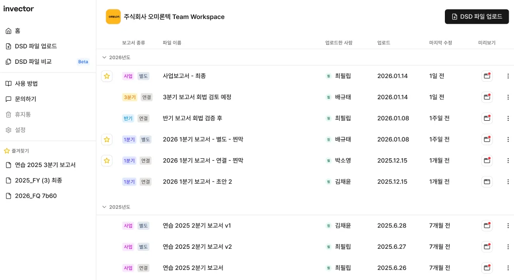Open 사용 방법 guide page
Image resolution: width=514 pixels, height=280 pixels.
26,84
